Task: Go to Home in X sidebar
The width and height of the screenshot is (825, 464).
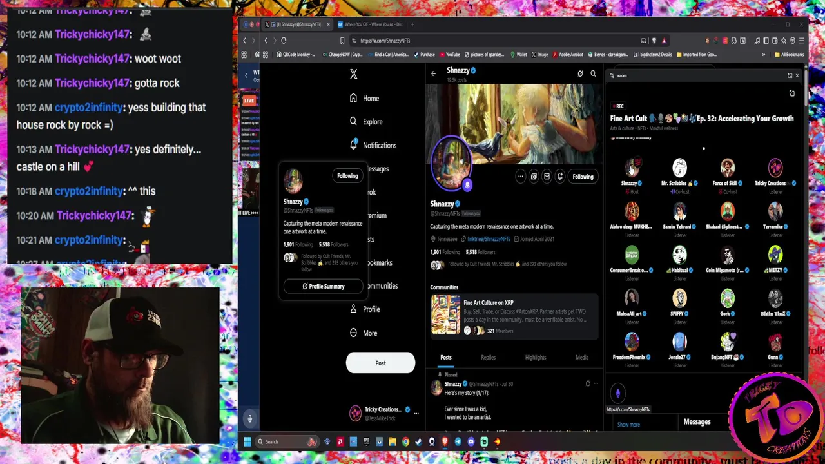Action: click(x=364, y=98)
